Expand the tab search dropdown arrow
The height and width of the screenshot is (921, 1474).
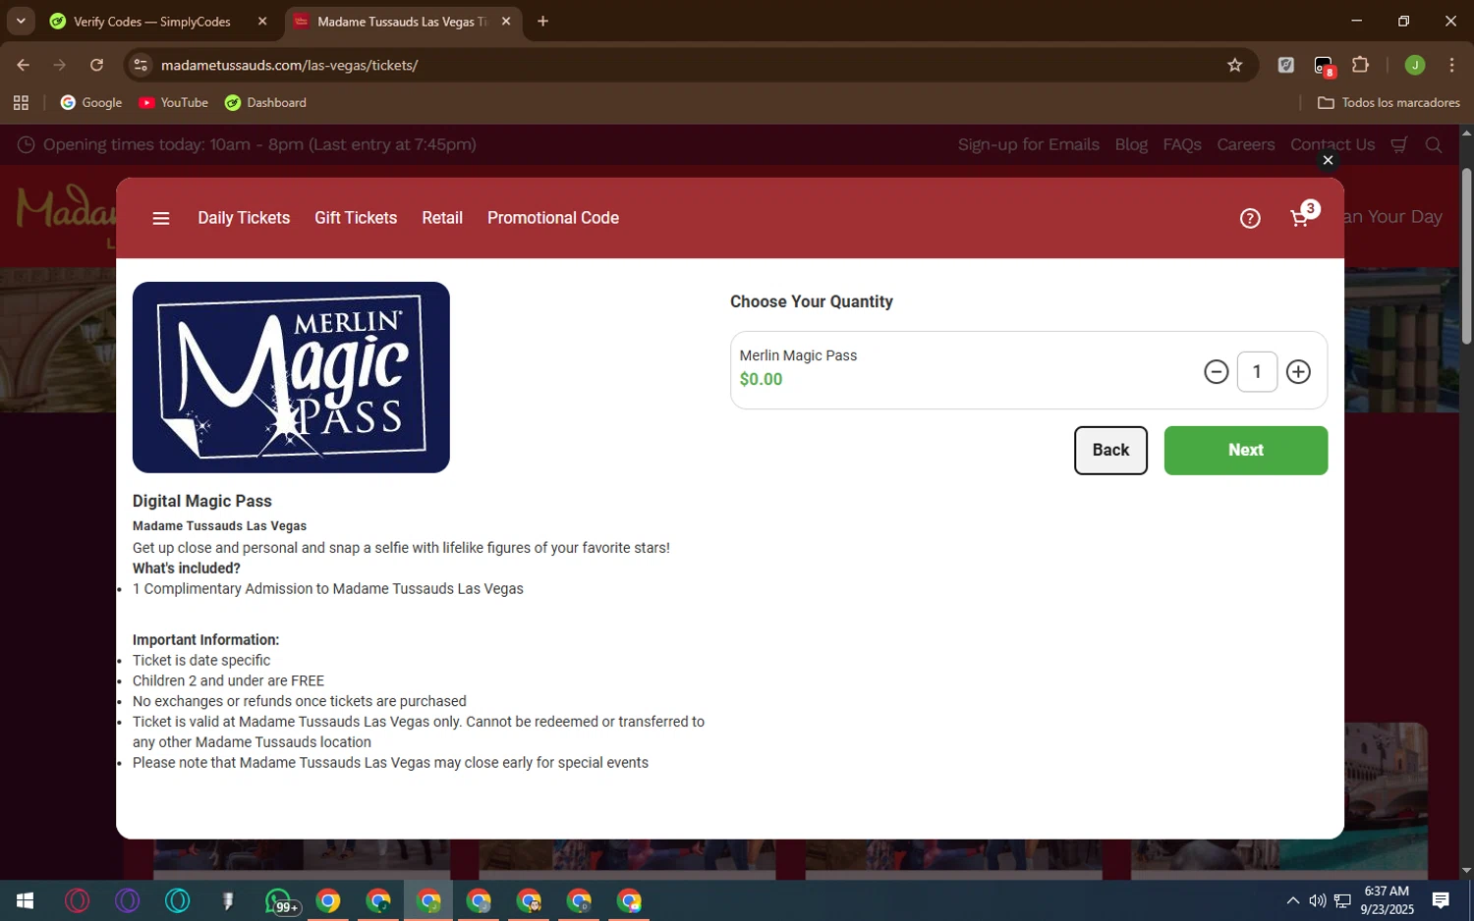pyautogui.click(x=21, y=22)
